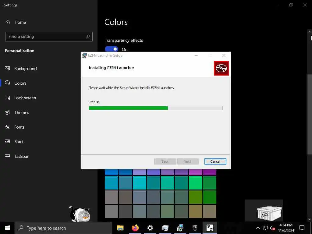Image resolution: width=312 pixels, height=234 pixels.
Task: Click the desktop cat character
Action: [x=80, y=214]
